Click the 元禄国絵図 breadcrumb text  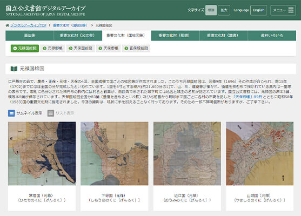[104, 25]
